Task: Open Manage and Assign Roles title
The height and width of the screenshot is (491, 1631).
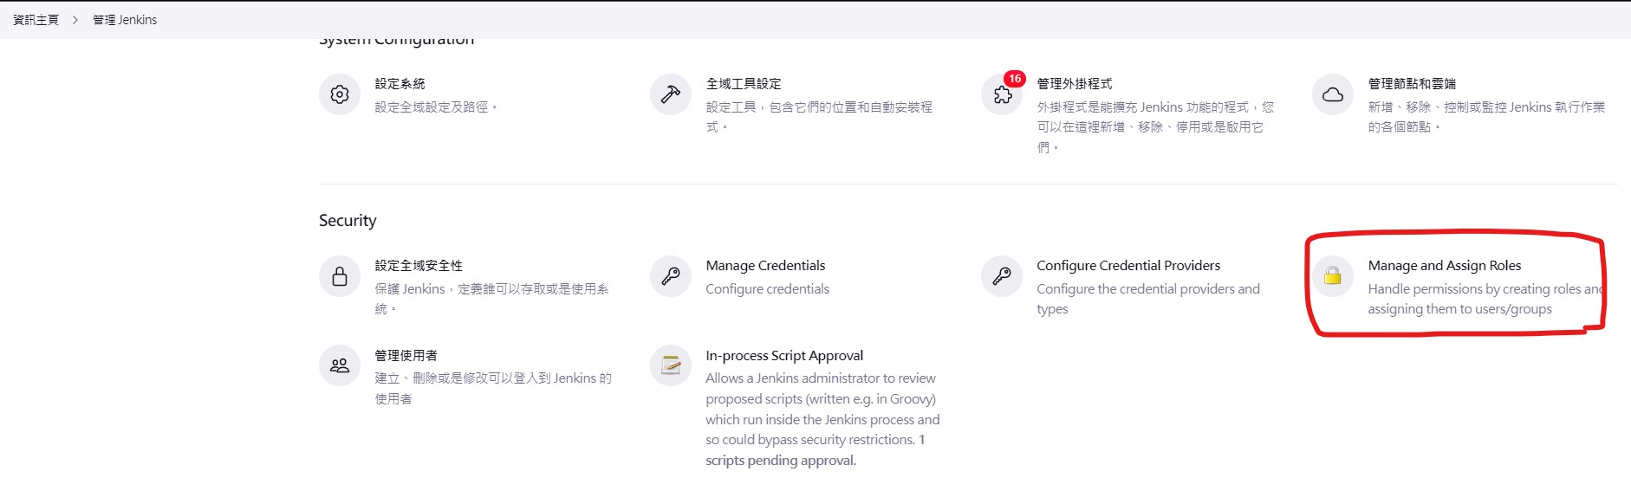Action: pyautogui.click(x=1445, y=266)
